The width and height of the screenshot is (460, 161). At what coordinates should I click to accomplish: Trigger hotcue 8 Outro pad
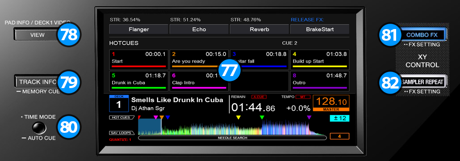click(x=320, y=81)
